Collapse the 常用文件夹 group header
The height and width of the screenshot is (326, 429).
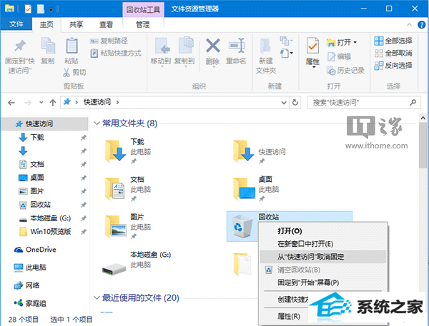(97, 123)
